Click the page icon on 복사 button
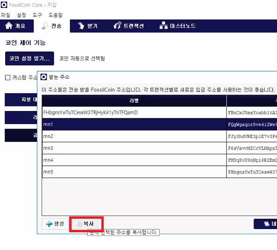This screenshot has width=277, height=250. tap(78, 224)
